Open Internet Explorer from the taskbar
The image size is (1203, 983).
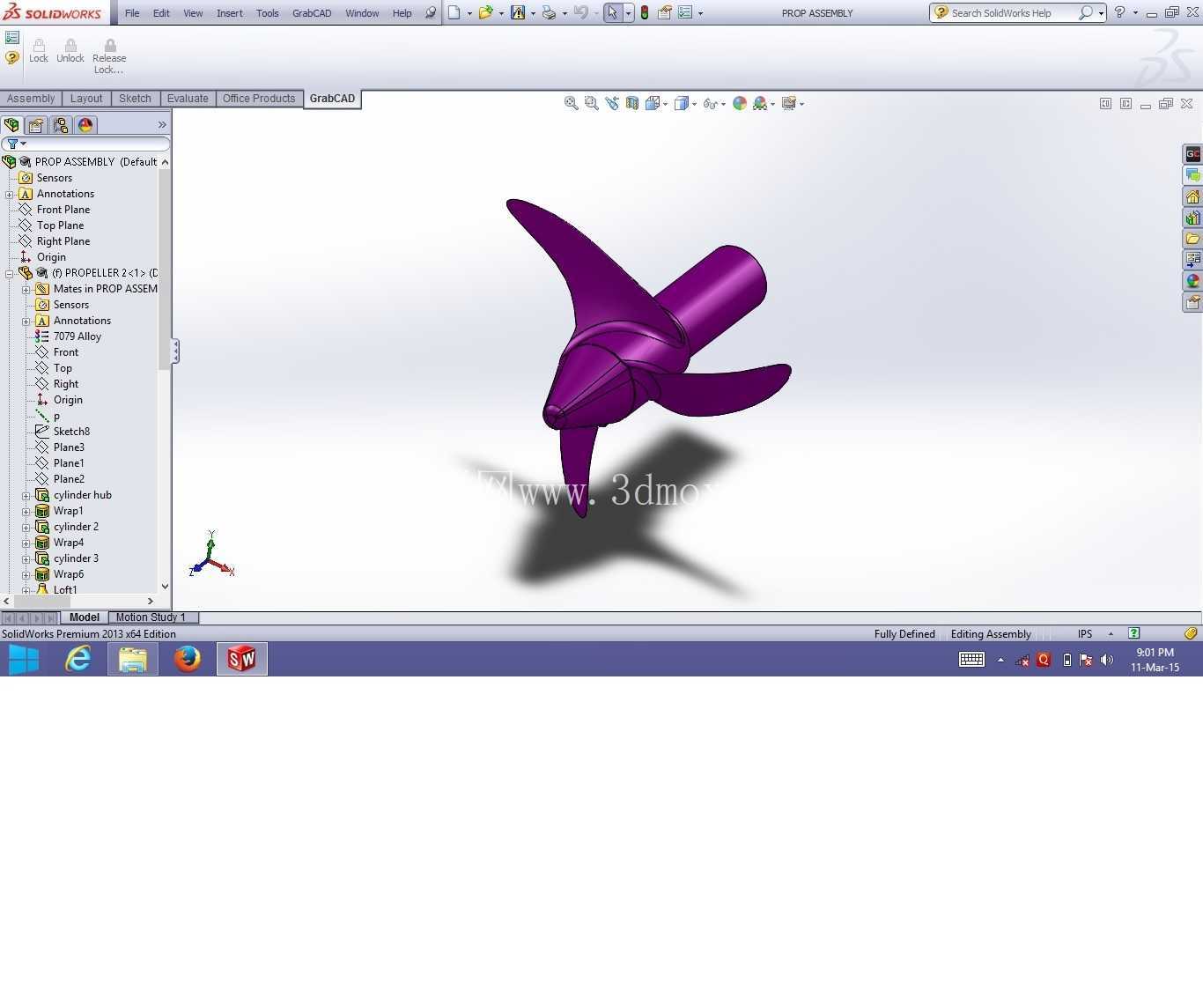tap(78, 659)
